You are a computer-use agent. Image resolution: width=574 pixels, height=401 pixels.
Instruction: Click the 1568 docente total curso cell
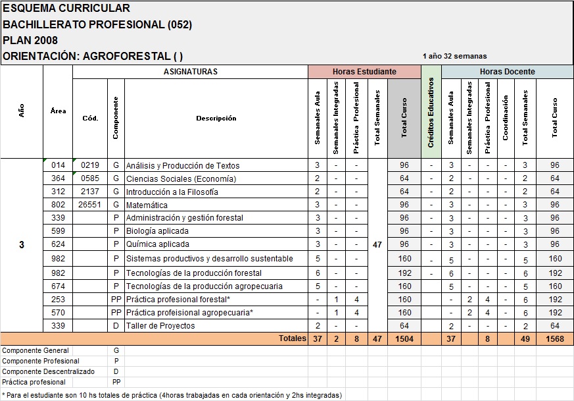(x=554, y=338)
